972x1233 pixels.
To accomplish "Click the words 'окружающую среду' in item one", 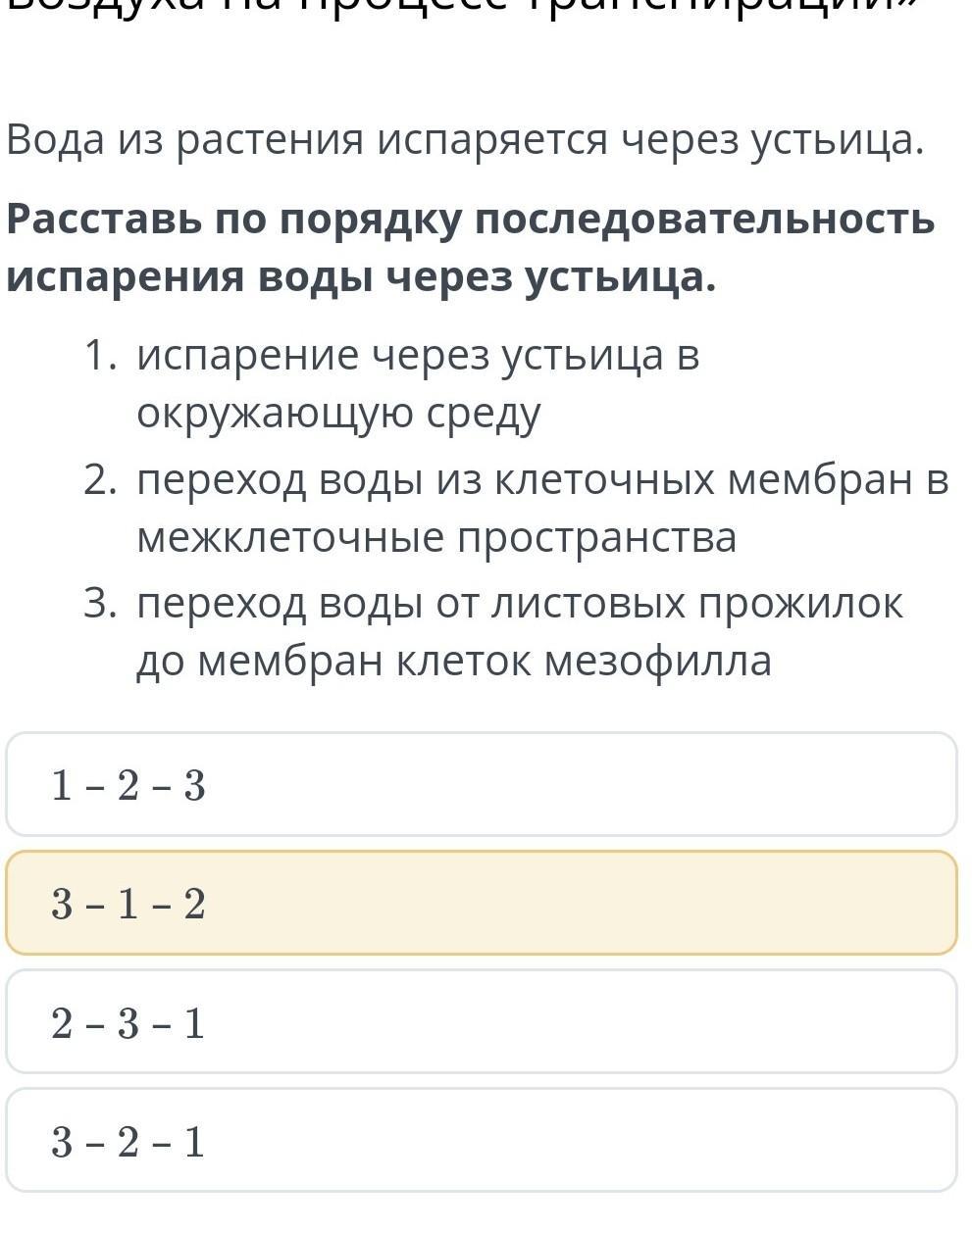I will pyautogui.click(x=338, y=415).
